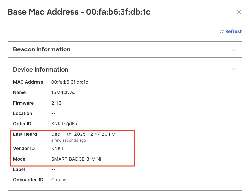This screenshot has width=249, height=196.
Task: Click the Label field name
Action: (19, 169)
